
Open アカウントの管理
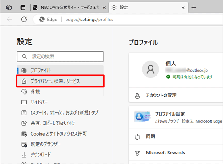(176, 95)
